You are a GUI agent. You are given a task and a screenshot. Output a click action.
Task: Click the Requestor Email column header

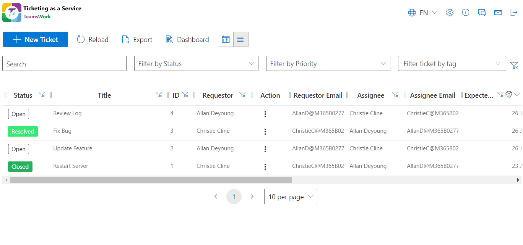click(x=318, y=95)
